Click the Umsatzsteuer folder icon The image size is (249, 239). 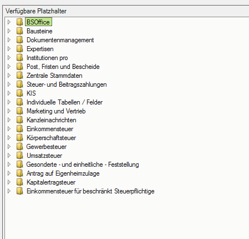coord(19,156)
